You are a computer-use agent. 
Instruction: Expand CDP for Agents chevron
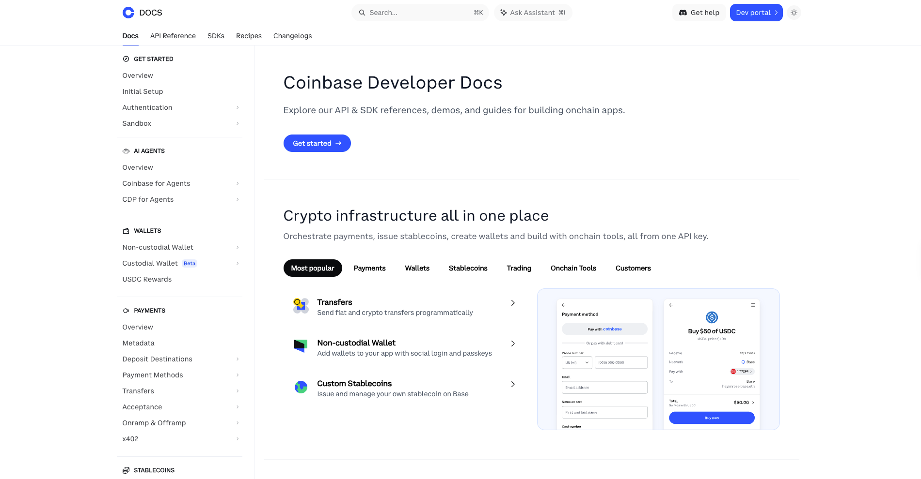coord(238,199)
